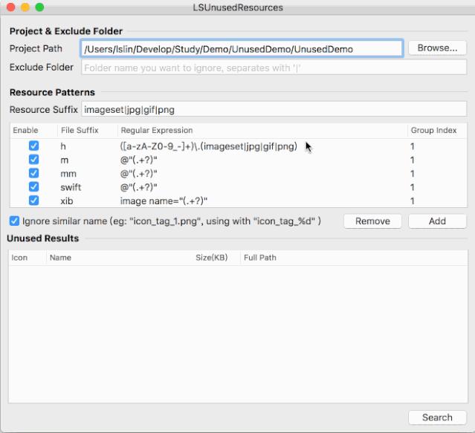Disable the h file suffix checkbox
Viewport: 475px width, 433px height.
point(33,146)
